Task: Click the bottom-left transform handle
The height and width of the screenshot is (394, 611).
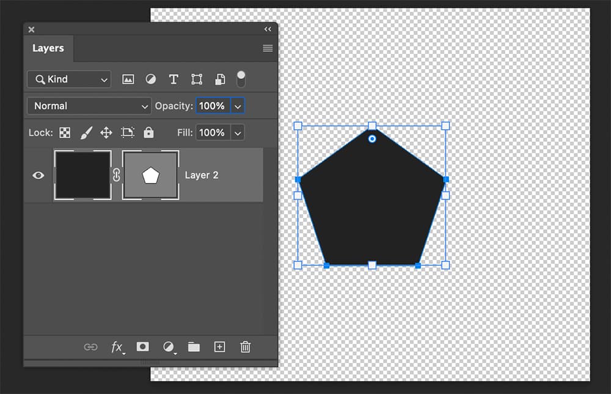Action: pyautogui.click(x=298, y=266)
